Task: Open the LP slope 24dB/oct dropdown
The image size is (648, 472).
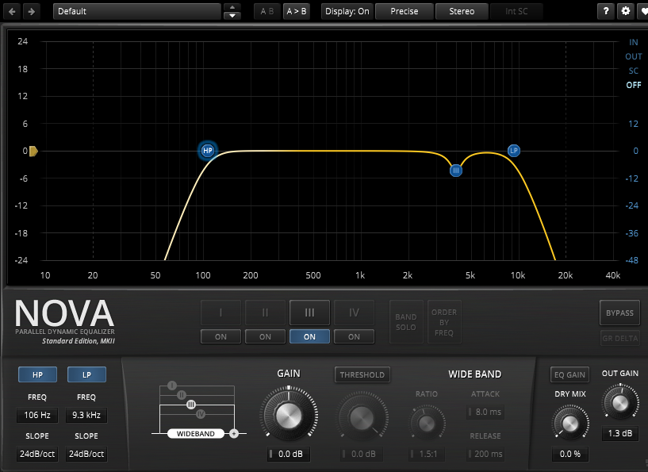Action: click(x=86, y=454)
